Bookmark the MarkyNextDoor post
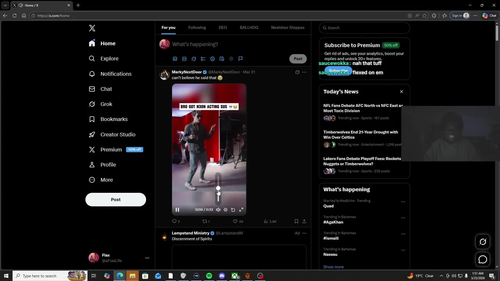This screenshot has width=500, height=281. (x=296, y=221)
